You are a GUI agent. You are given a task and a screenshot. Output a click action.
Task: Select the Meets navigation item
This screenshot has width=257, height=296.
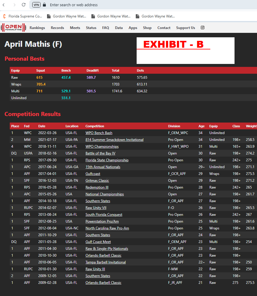pos(75,28)
